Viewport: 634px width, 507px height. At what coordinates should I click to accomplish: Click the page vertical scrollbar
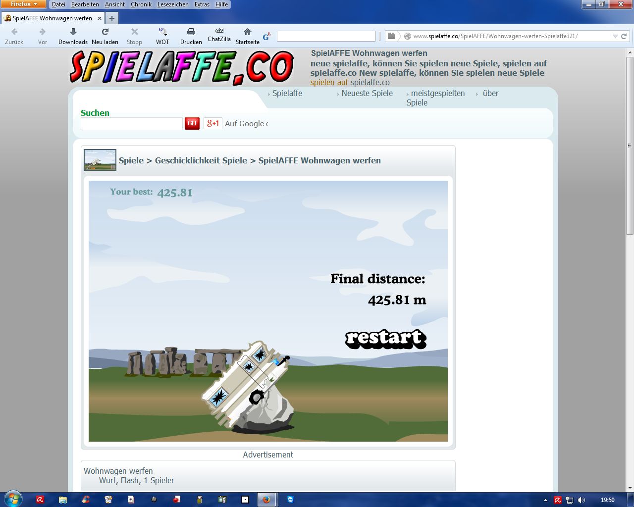pos(630,149)
